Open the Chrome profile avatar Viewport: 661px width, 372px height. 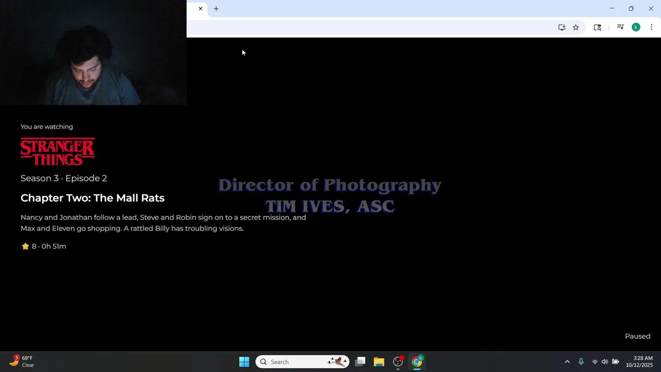pos(636,27)
